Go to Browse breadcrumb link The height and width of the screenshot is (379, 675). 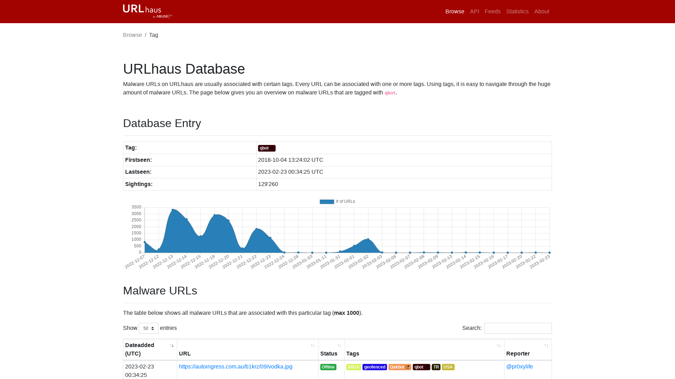pyautogui.click(x=133, y=35)
